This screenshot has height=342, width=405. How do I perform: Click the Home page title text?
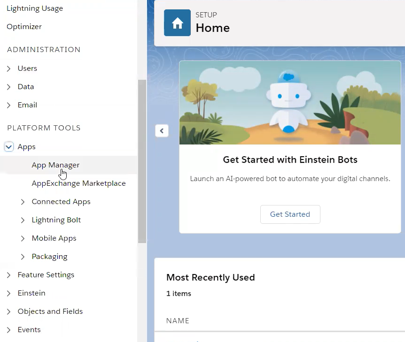click(x=212, y=28)
